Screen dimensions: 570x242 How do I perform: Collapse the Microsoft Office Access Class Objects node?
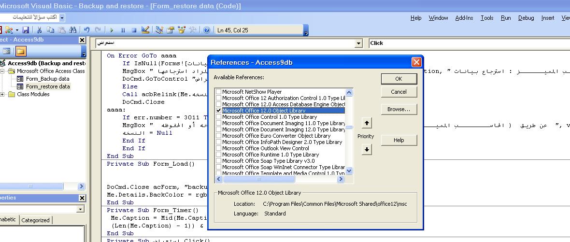[x=2, y=71]
